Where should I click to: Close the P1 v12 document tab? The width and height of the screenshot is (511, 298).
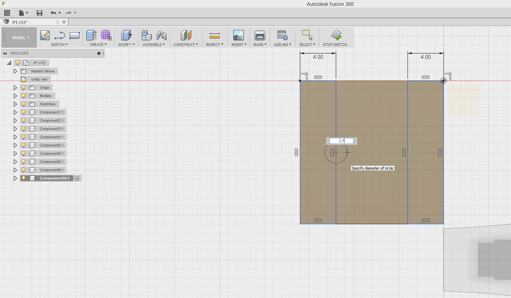coord(64,22)
